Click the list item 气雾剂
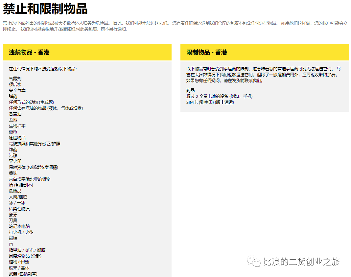 [x=15, y=79]
